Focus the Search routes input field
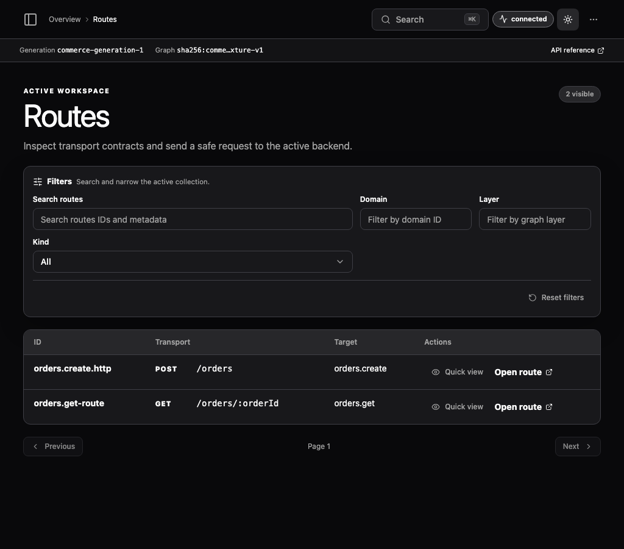Screen dimensions: 624x549 point(193,219)
